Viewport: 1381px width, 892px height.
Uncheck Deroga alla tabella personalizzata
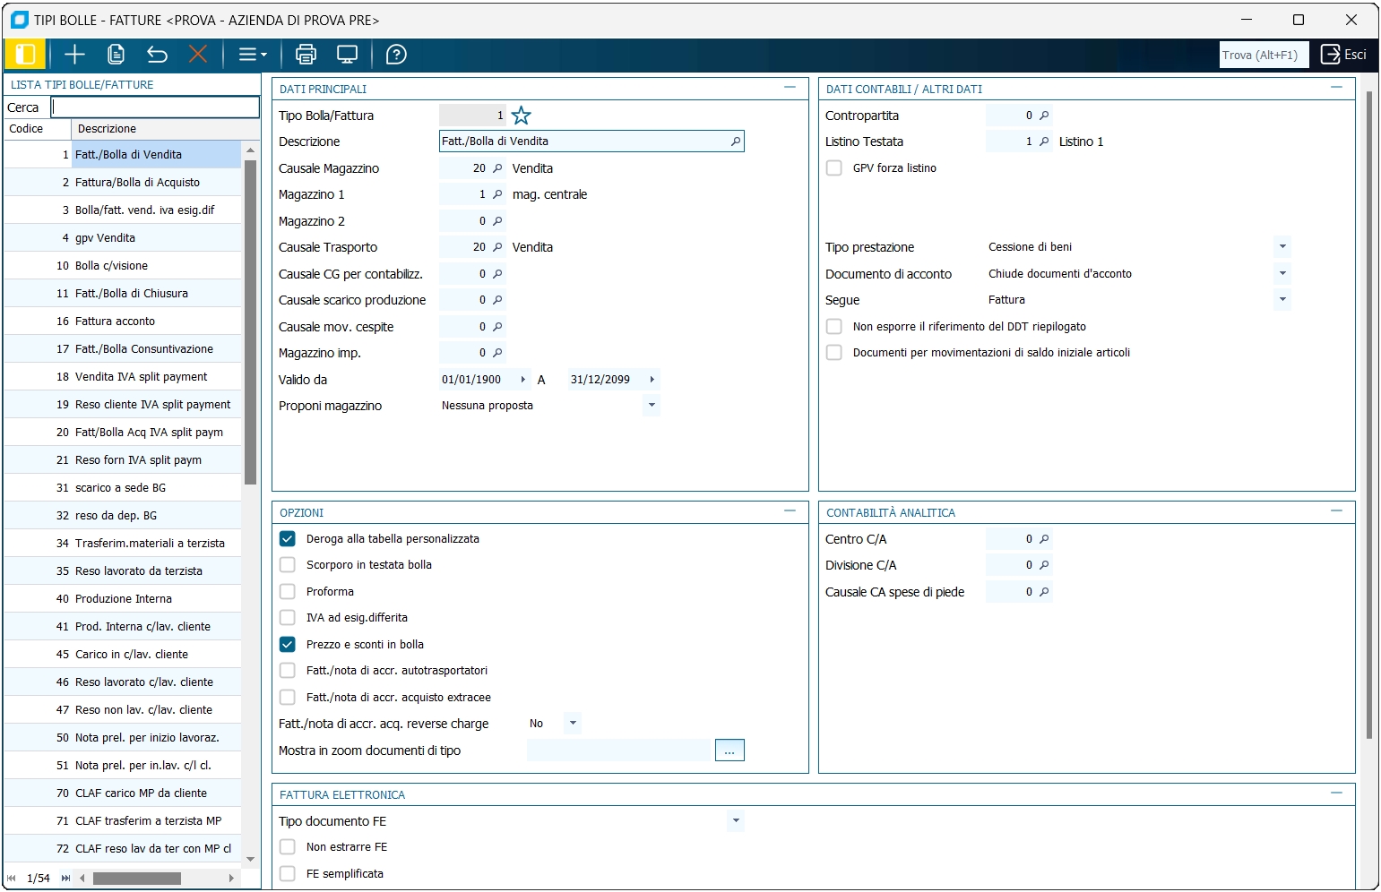point(288,539)
